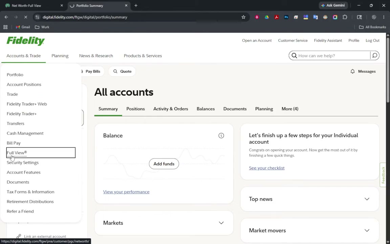Click the red droplet extension icon
Image resolution: width=390 pixels, height=244 pixels.
[257, 17]
